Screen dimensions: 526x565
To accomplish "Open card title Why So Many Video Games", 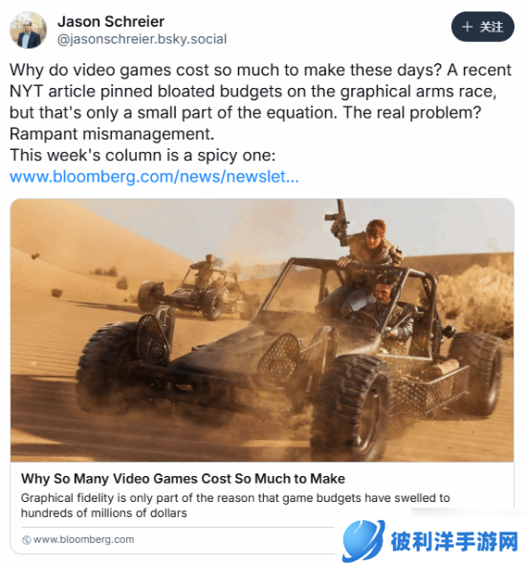I will click(183, 479).
